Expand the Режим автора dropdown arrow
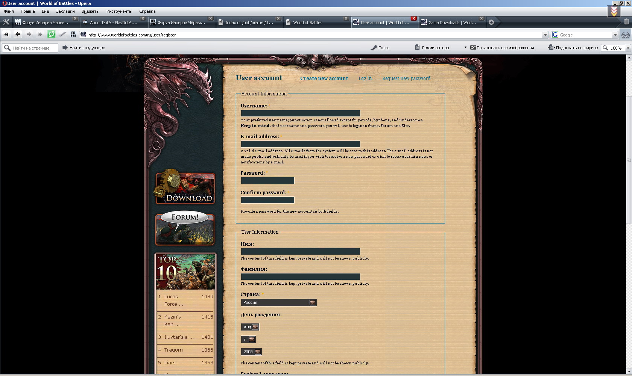632x376 pixels. (465, 48)
